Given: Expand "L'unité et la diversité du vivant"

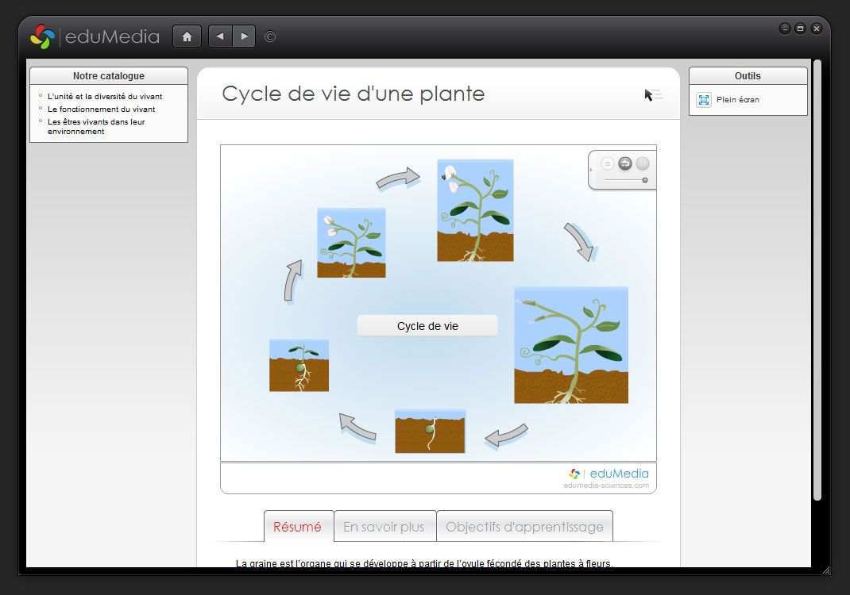Looking at the screenshot, I should tap(105, 97).
